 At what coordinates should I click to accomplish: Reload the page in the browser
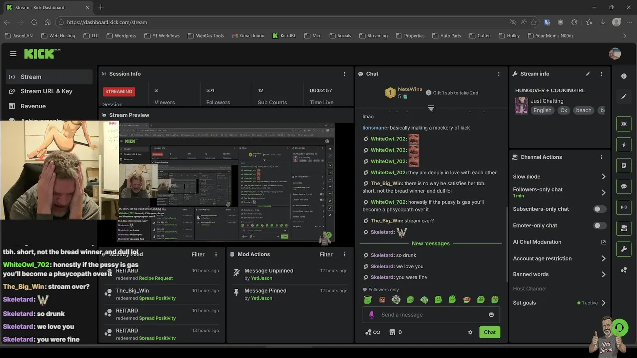click(34, 22)
